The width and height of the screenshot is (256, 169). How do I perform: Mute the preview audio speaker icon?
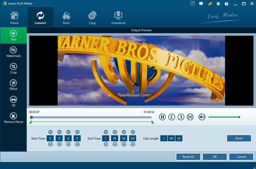(202, 117)
